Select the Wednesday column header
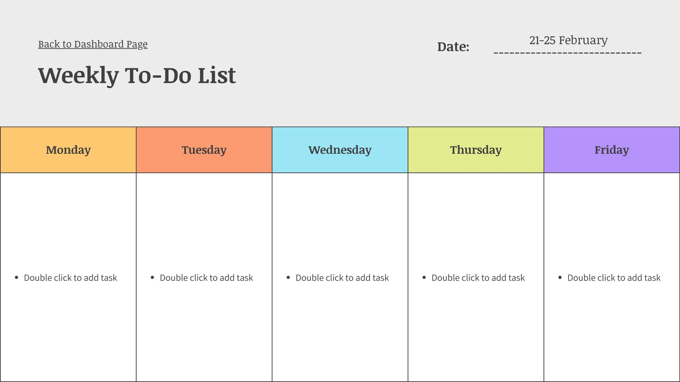 click(340, 150)
